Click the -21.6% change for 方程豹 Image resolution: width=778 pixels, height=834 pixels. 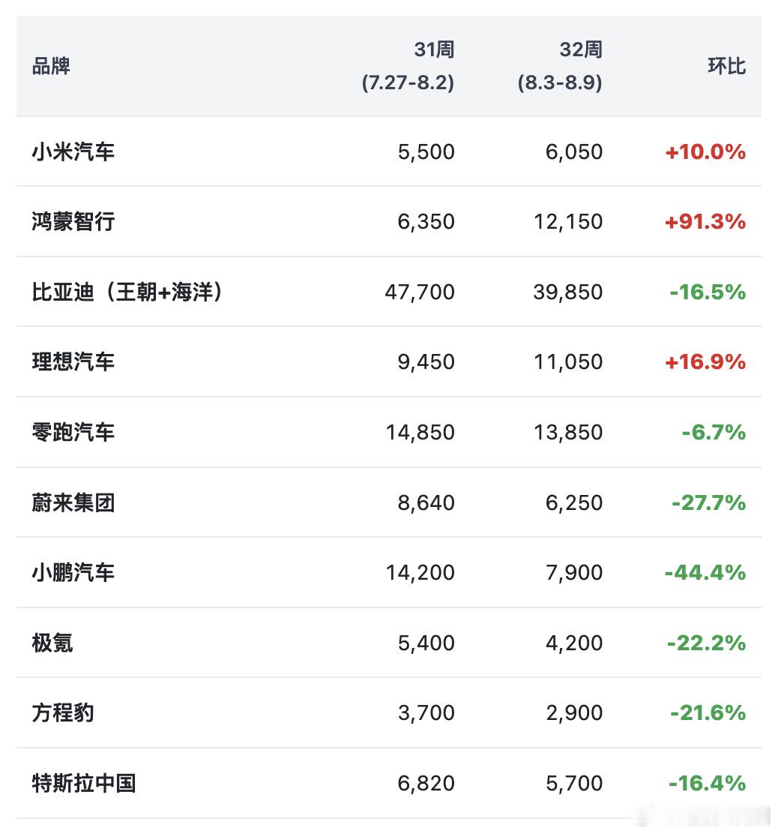(x=708, y=713)
